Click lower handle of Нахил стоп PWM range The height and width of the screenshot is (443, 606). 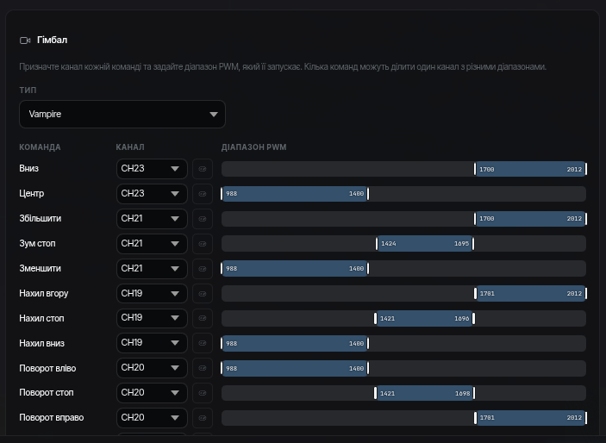(x=375, y=319)
